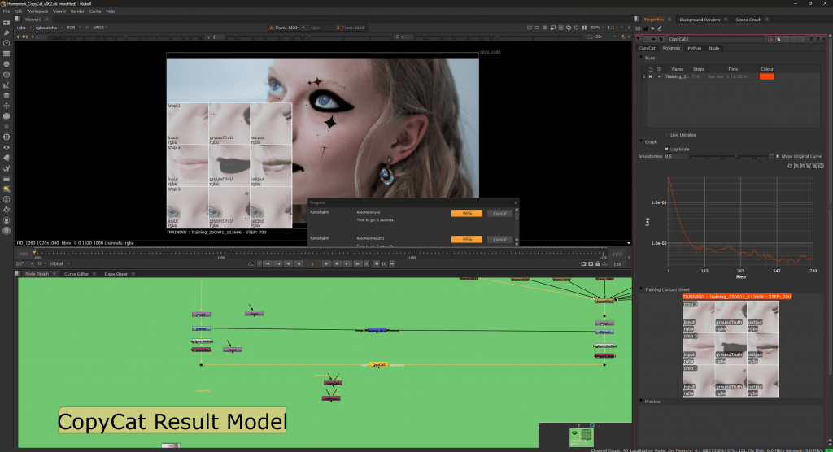
Task: Cancel the RotoPaintEye2 progress task
Action: click(x=499, y=214)
